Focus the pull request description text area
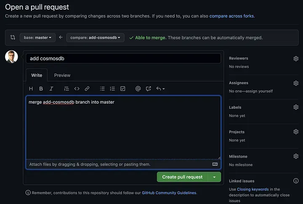 [123, 127]
